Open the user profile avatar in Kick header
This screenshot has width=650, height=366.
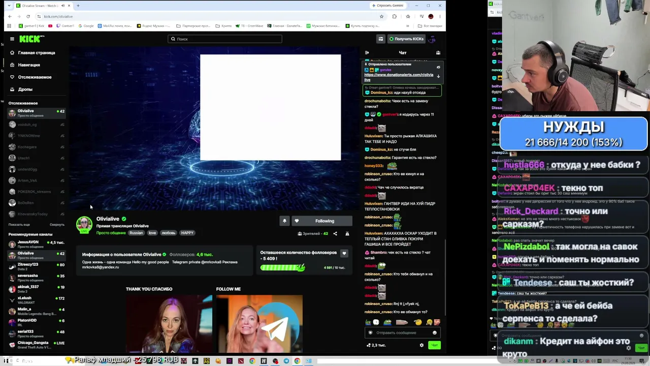click(x=432, y=39)
